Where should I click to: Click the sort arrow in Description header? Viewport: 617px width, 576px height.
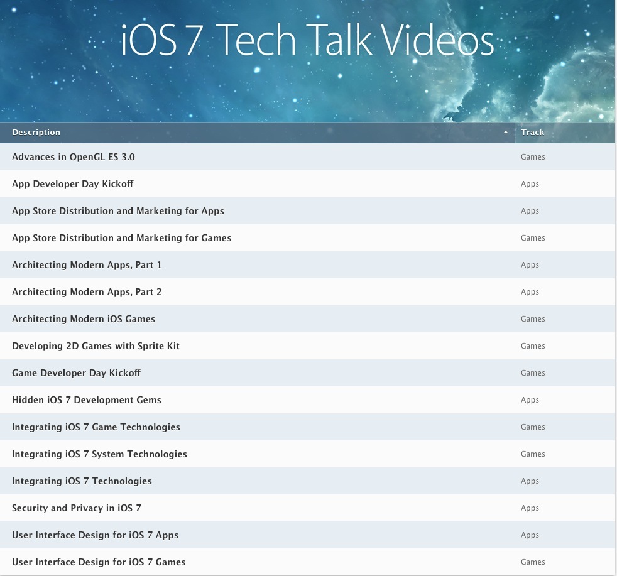click(506, 133)
